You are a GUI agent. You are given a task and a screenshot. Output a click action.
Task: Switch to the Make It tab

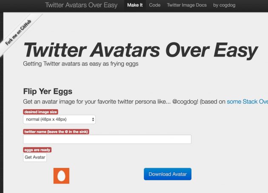coord(135,5)
